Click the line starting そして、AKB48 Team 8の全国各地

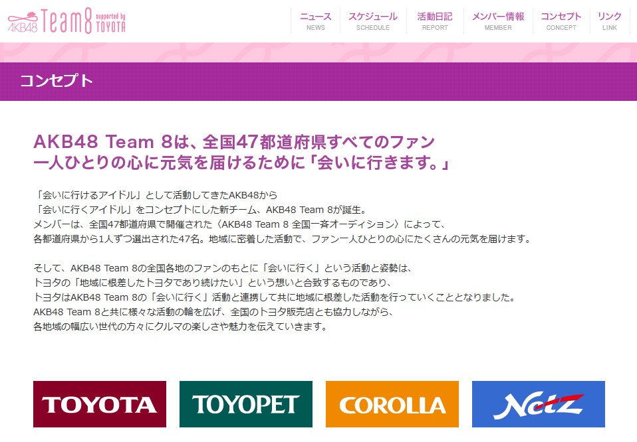223,268
